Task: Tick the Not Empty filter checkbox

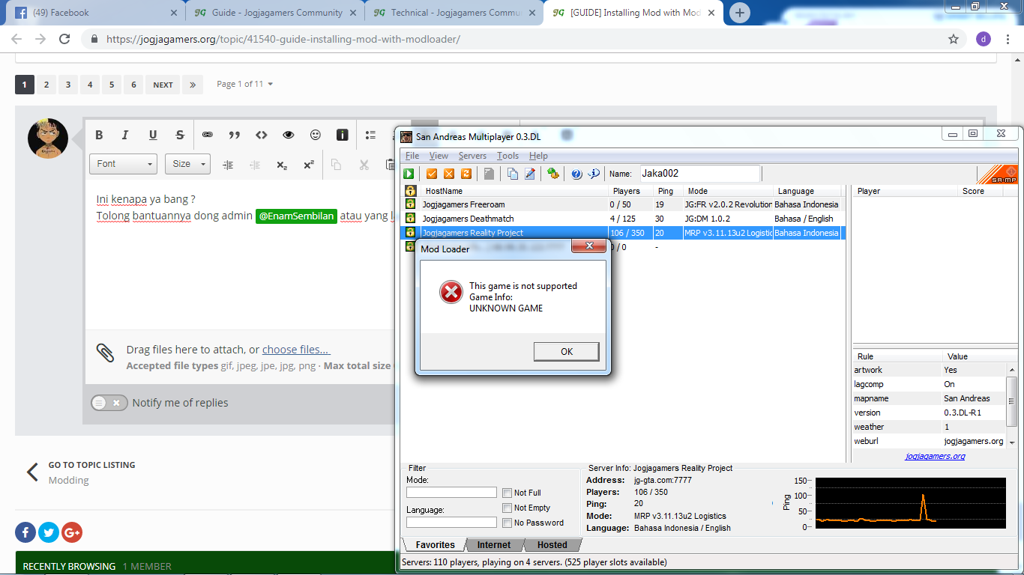Action: (508, 508)
